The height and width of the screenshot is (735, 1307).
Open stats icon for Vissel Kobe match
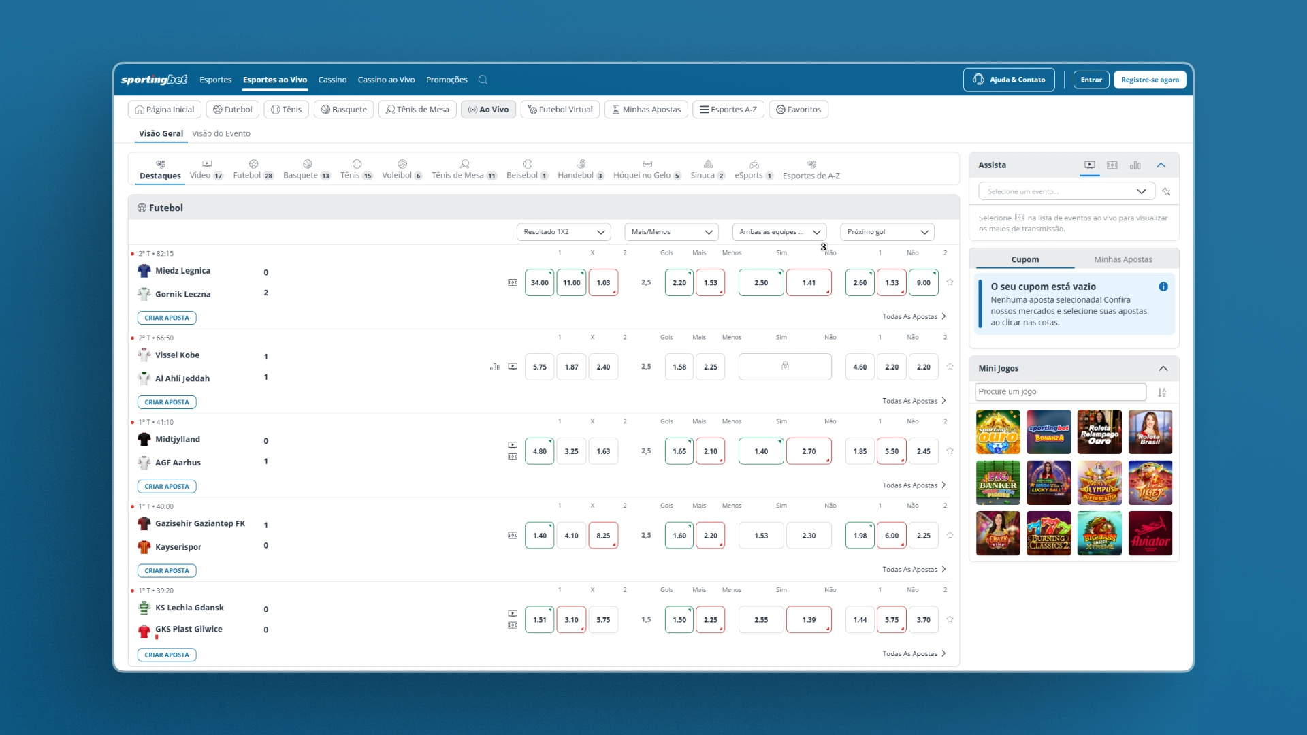click(495, 367)
